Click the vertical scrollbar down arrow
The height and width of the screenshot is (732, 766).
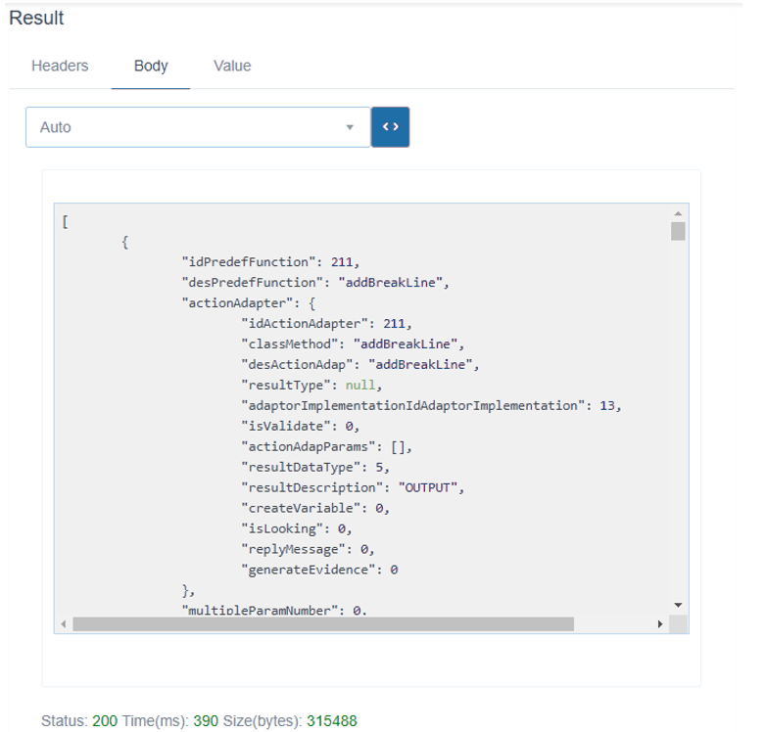click(678, 605)
